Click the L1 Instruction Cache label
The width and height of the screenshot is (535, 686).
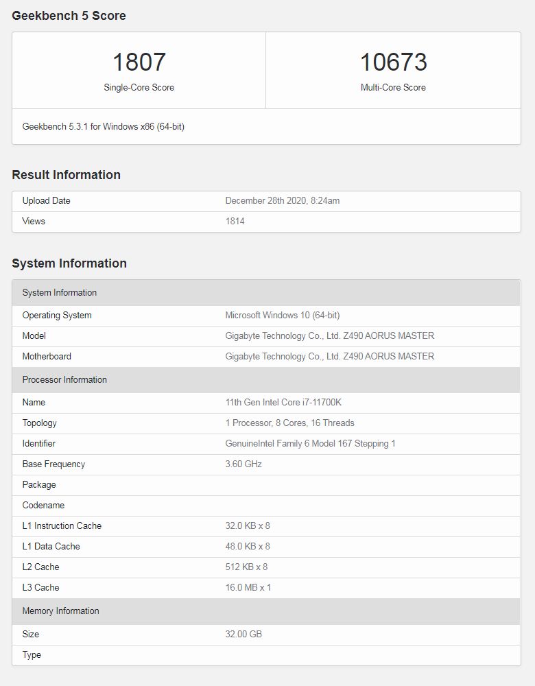[x=62, y=526]
